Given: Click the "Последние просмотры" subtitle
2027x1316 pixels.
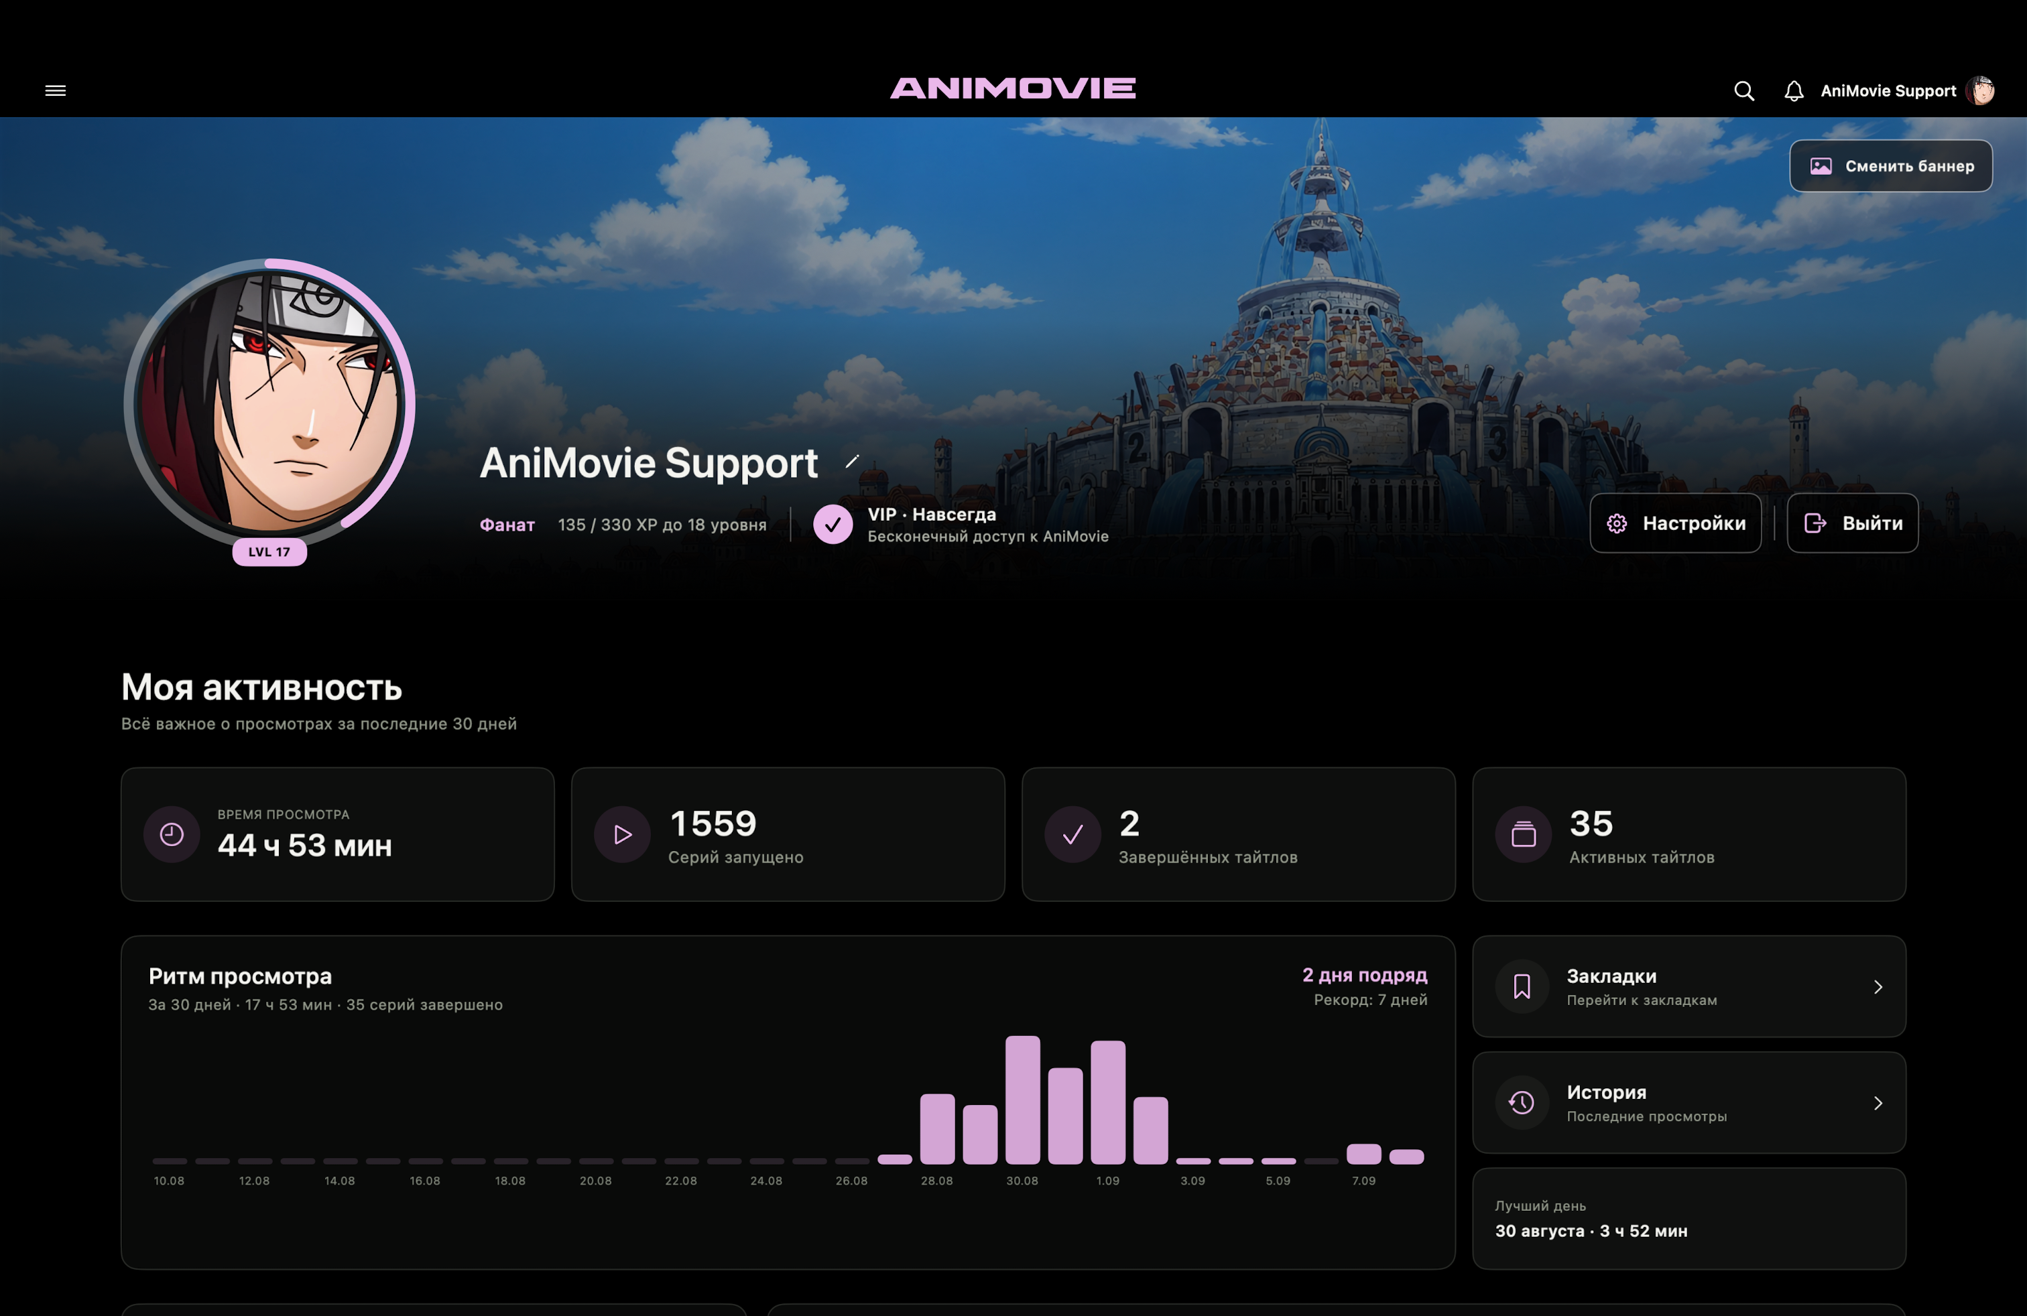Looking at the screenshot, I should point(1646,1116).
